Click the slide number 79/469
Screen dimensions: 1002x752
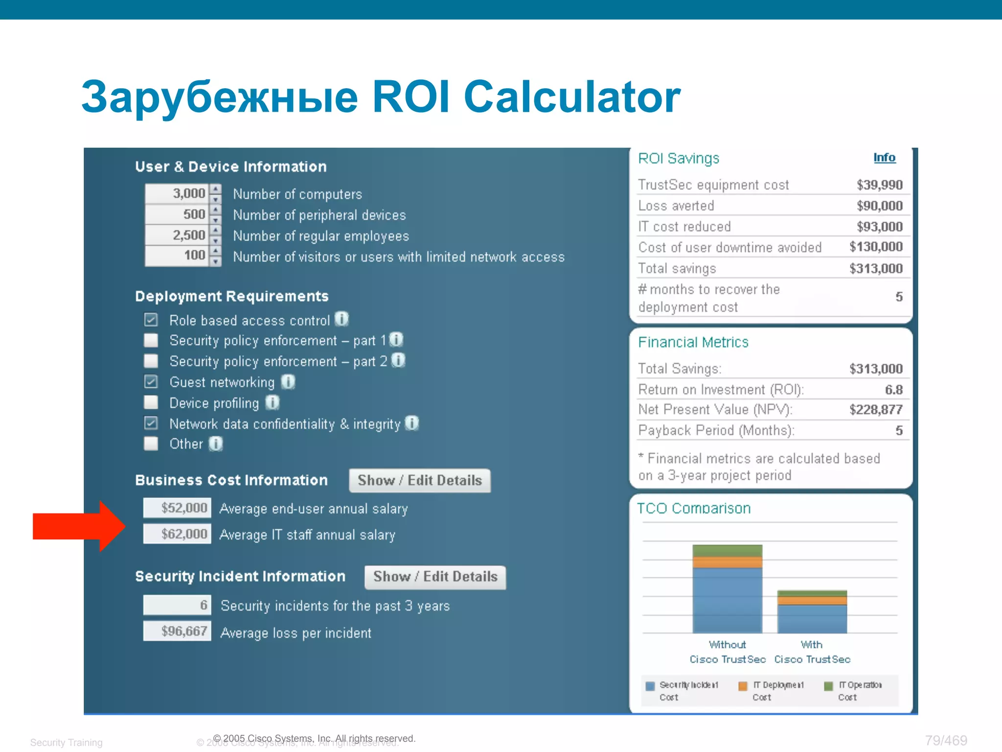point(946,740)
